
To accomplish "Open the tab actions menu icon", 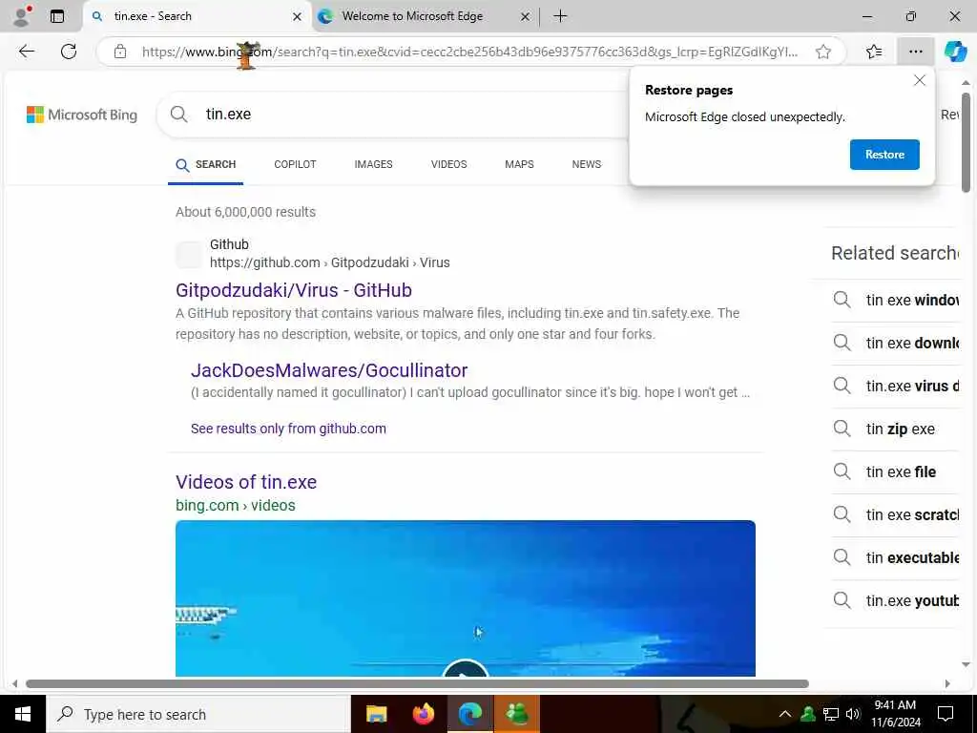I will pyautogui.click(x=57, y=16).
